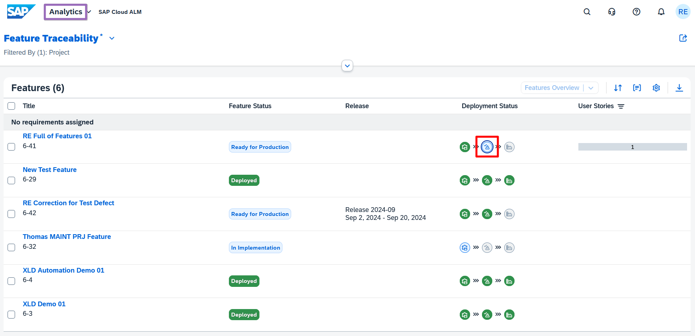Open the table sort icon

618,88
